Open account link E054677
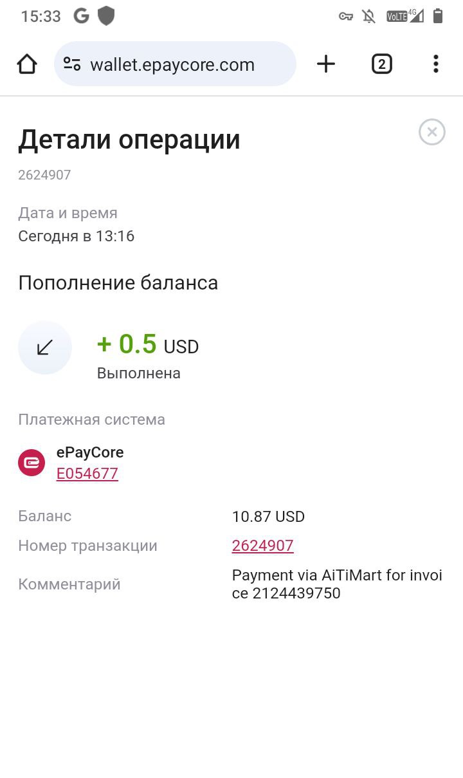 point(87,474)
